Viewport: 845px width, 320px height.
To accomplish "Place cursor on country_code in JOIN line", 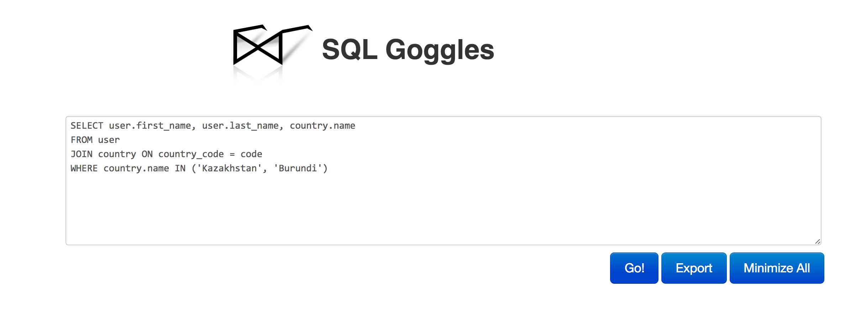I will coord(191,154).
